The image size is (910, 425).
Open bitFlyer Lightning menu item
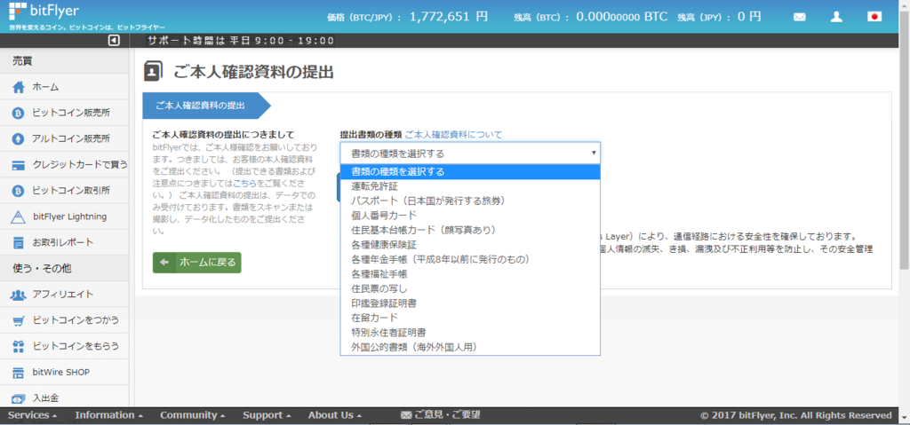tap(64, 216)
